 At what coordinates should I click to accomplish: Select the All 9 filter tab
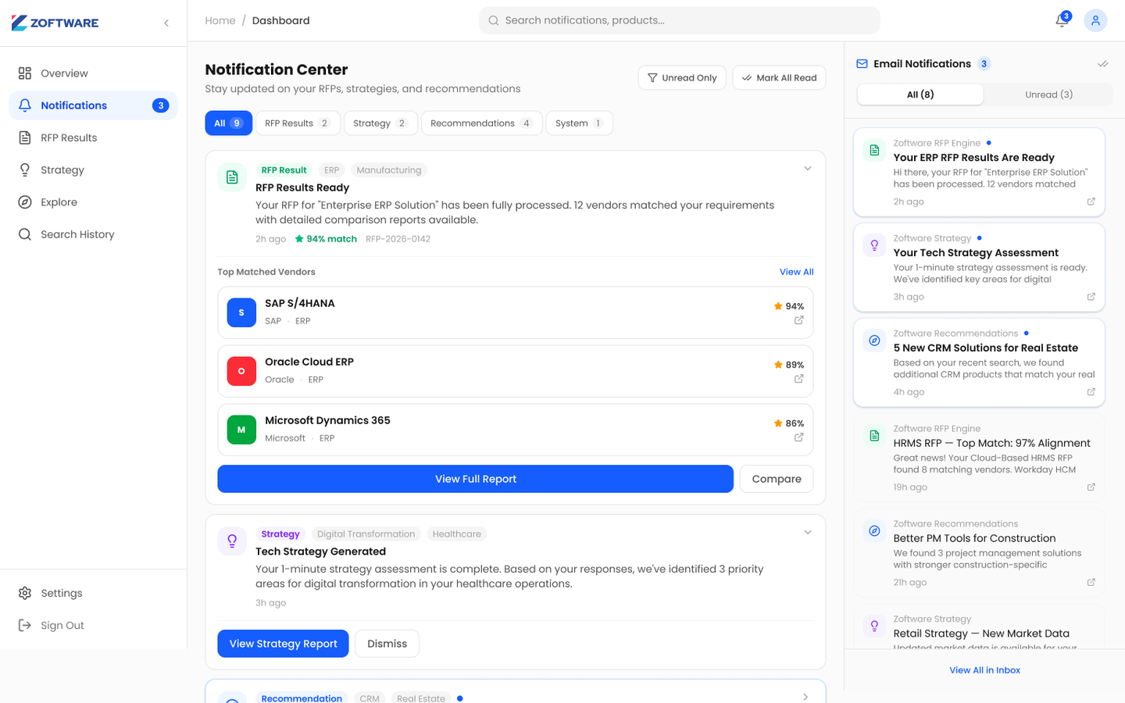[228, 123]
